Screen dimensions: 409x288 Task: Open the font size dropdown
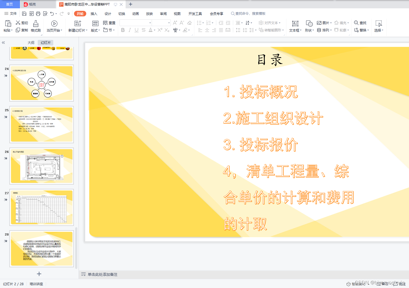tap(169, 23)
